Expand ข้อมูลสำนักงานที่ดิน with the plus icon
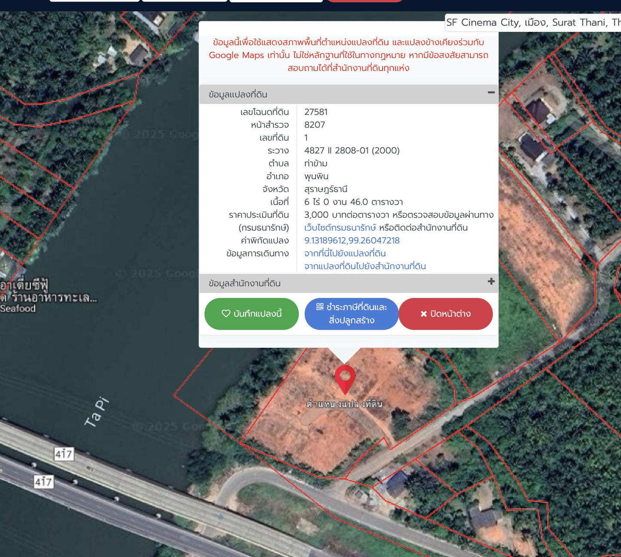This screenshot has width=621, height=557. pos(491,282)
